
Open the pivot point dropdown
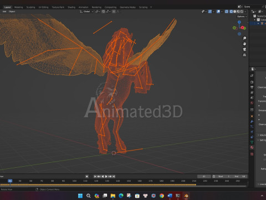pyautogui.click(x=98, y=12)
